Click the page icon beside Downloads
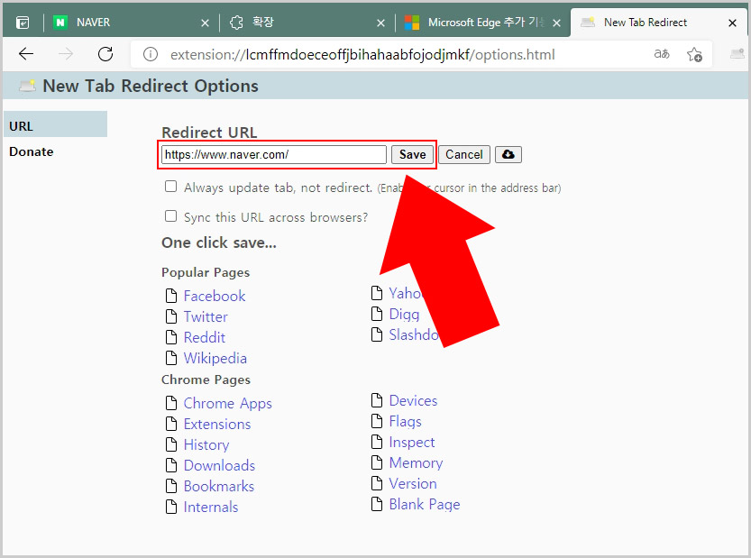 point(171,465)
